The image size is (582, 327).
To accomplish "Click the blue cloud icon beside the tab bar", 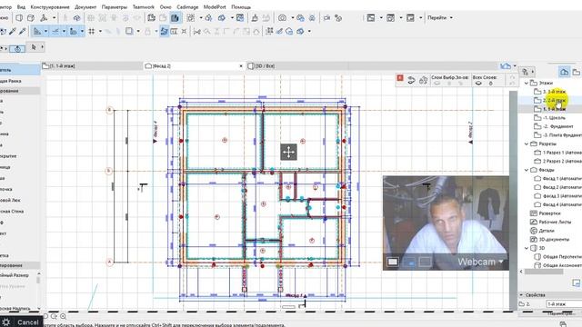I will click(506, 66).
